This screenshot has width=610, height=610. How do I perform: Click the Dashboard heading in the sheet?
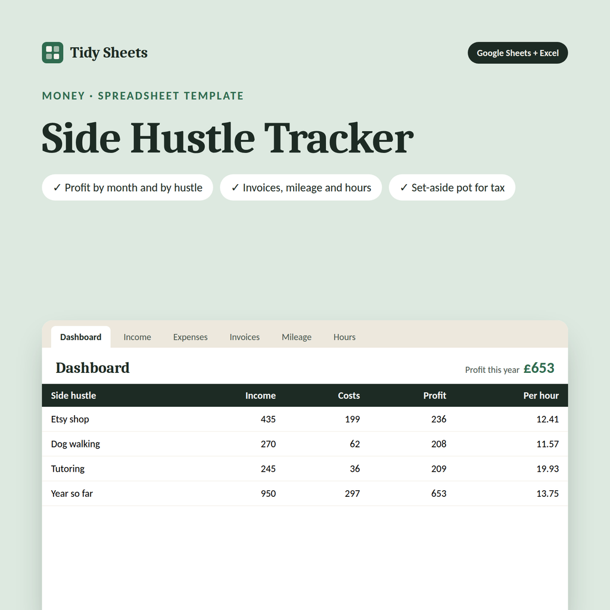pyautogui.click(x=92, y=368)
